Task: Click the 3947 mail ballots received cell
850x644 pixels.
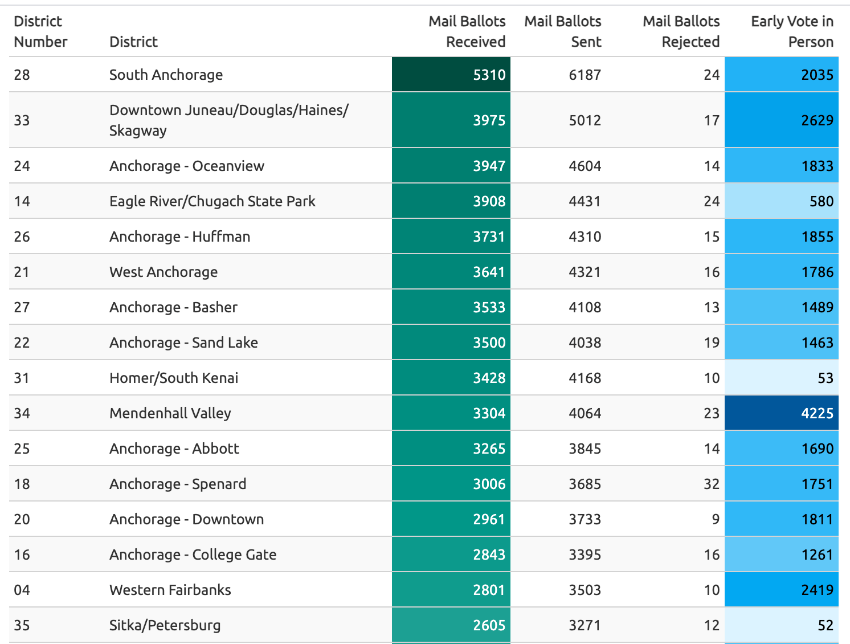Action: (451, 166)
